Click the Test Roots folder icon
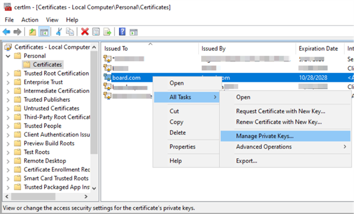Image resolution: width=354 pixels, height=214 pixels. coord(18,152)
